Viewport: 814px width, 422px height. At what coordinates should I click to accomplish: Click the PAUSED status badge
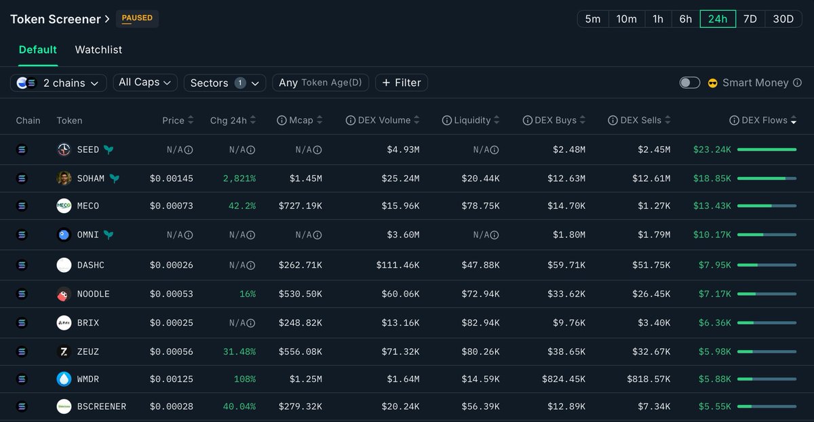[137, 18]
